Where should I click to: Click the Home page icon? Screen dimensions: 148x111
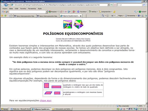pos(103,16)
